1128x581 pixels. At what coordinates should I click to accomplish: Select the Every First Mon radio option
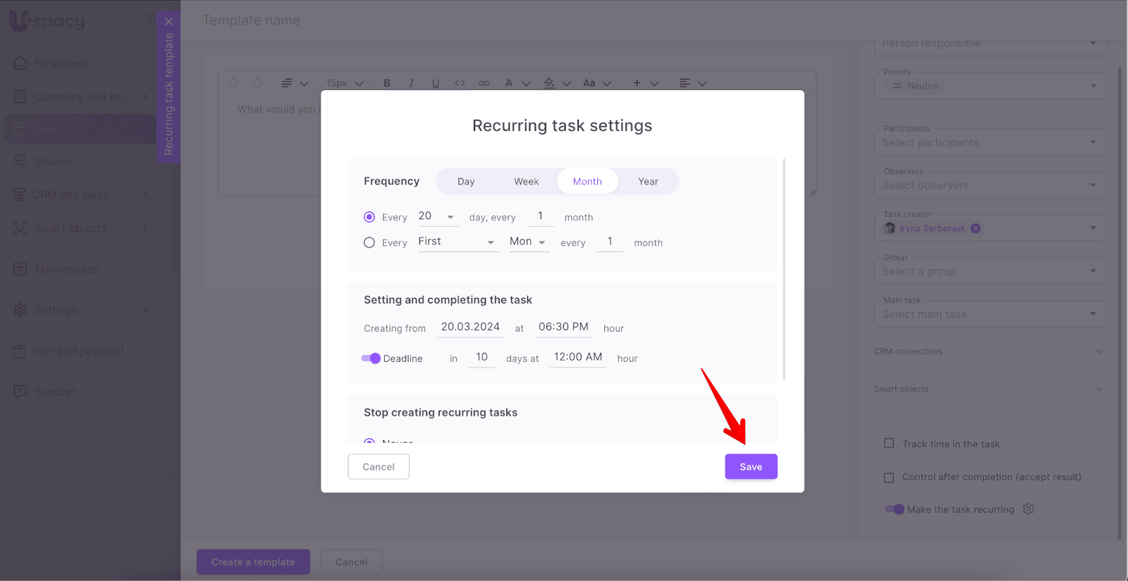[x=369, y=243]
